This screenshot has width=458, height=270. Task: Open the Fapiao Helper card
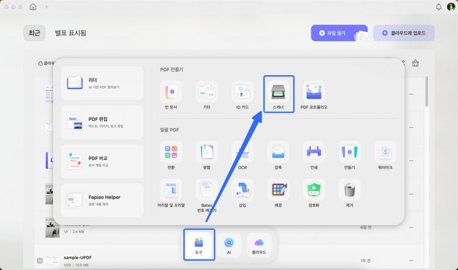click(102, 201)
